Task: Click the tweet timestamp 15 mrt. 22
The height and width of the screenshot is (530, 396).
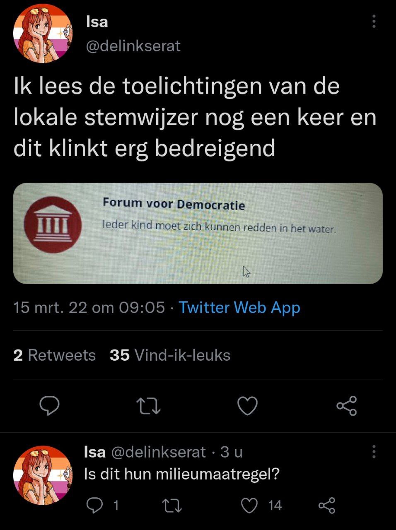Action: (89, 308)
